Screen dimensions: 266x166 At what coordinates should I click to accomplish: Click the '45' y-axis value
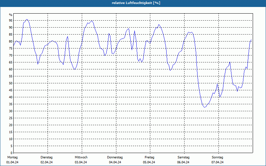coord(11,90)
